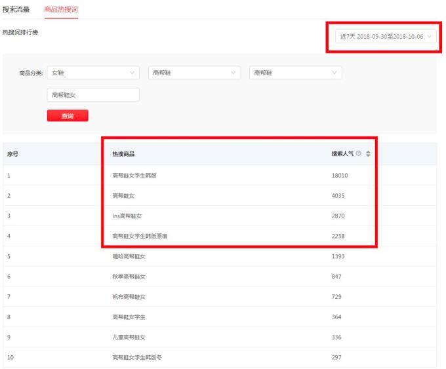The height and width of the screenshot is (369, 446).
Task: Click the 序号 column header
Action: tap(12, 154)
